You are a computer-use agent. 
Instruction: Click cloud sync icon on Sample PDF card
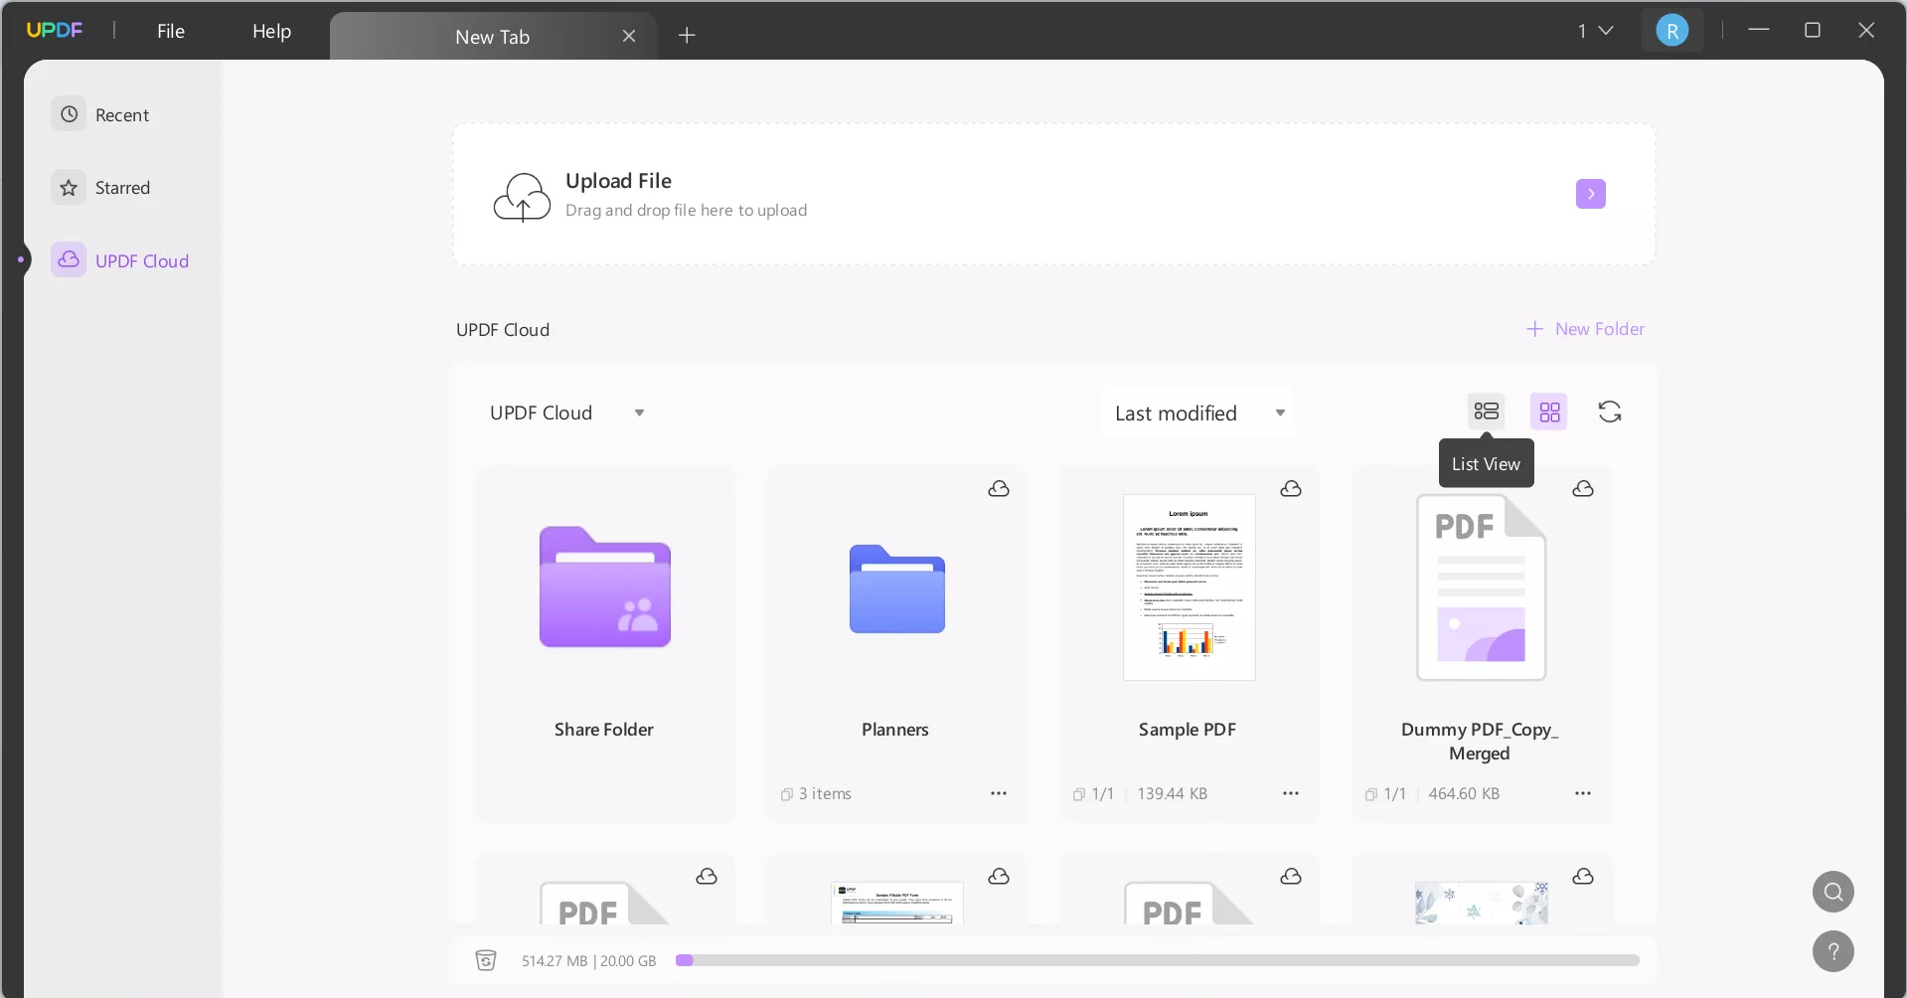click(x=1291, y=488)
